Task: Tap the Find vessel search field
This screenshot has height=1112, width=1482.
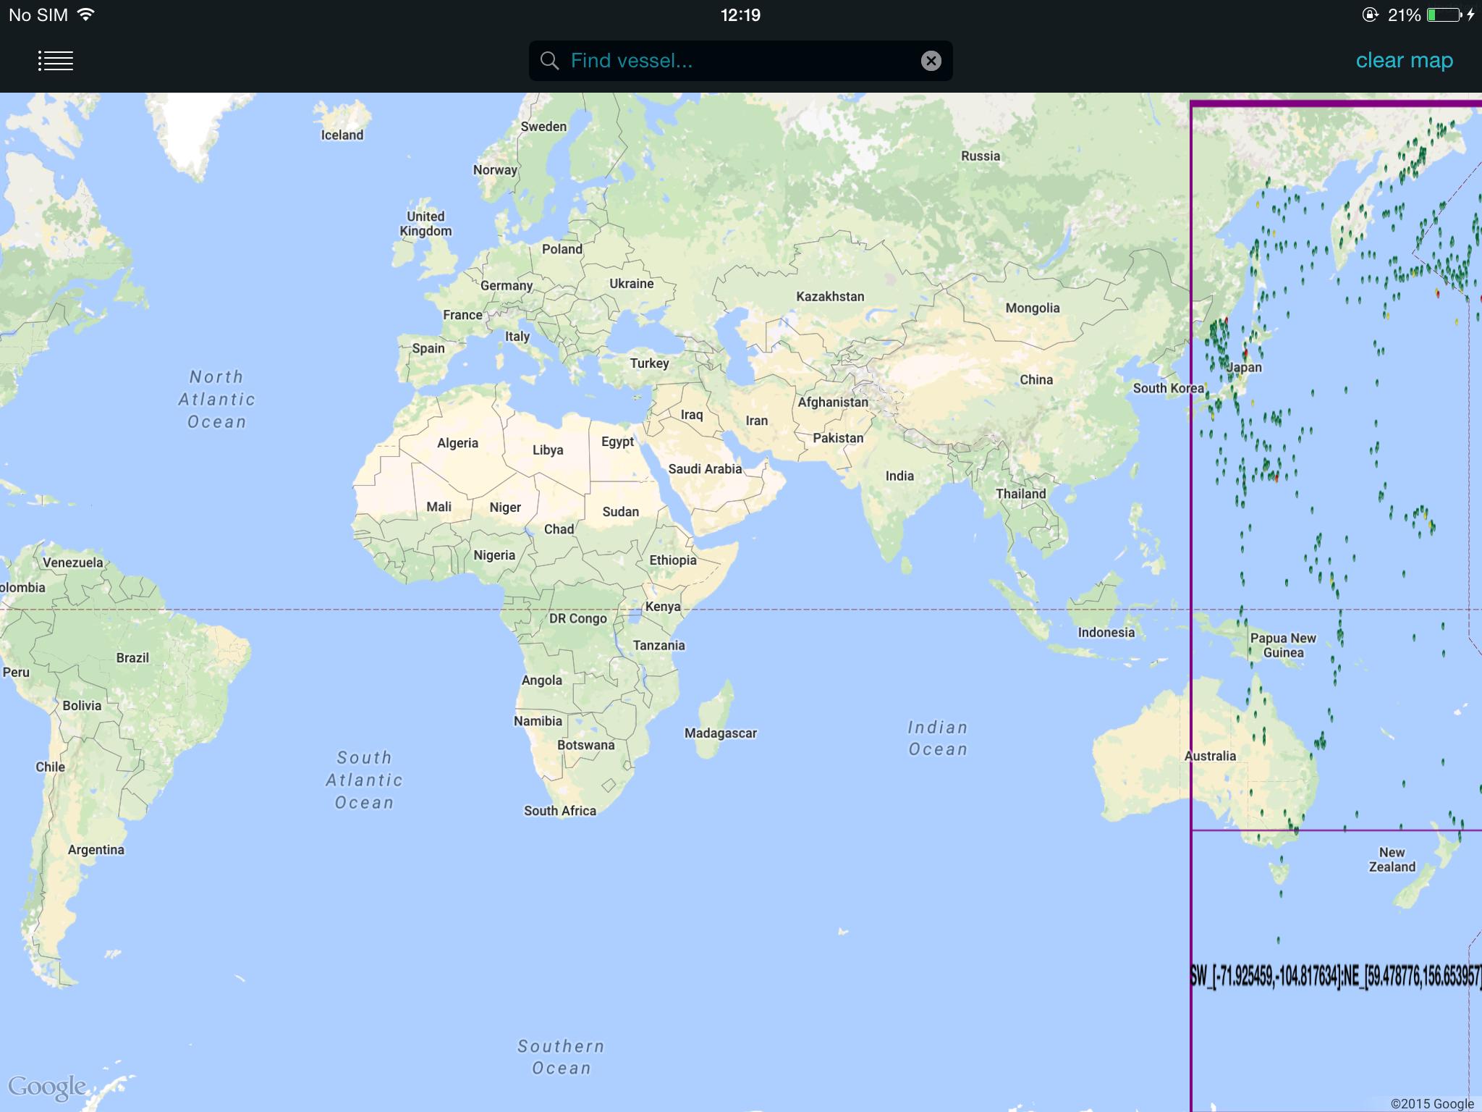Action: [x=740, y=61]
